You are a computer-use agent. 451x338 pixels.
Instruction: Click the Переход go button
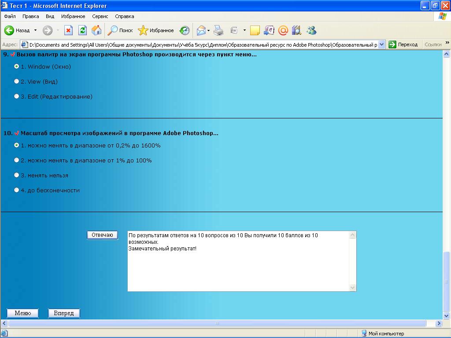(403, 44)
